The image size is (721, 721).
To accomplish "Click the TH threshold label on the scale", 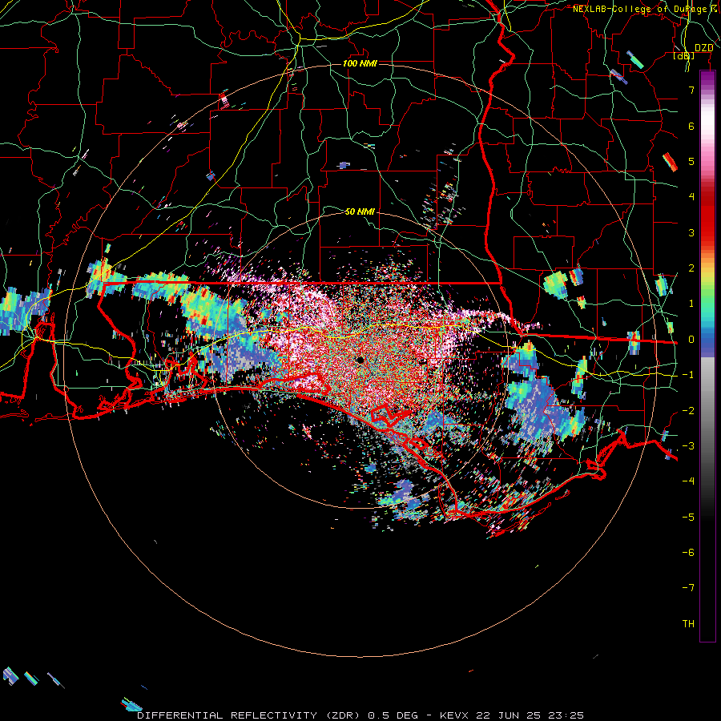I will pos(688,624).
